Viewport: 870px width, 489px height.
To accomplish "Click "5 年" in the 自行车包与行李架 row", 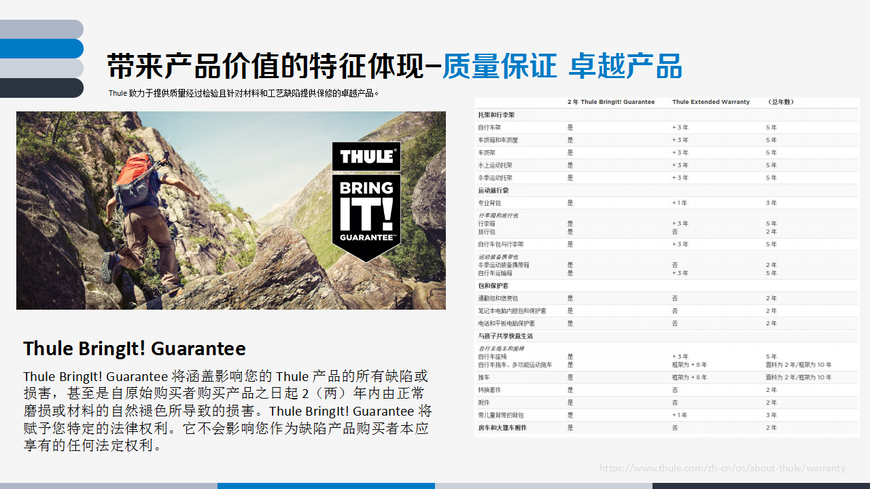I will pos(771,244).
